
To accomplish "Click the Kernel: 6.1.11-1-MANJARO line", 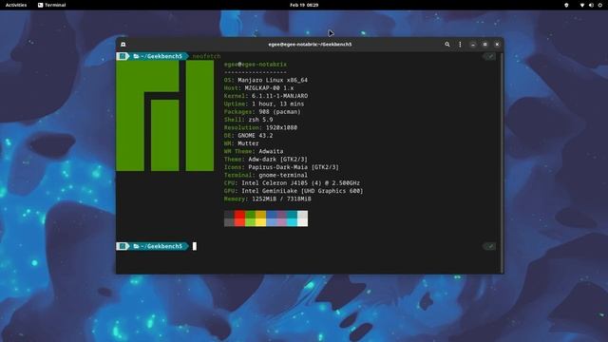I will pos(266,96).
